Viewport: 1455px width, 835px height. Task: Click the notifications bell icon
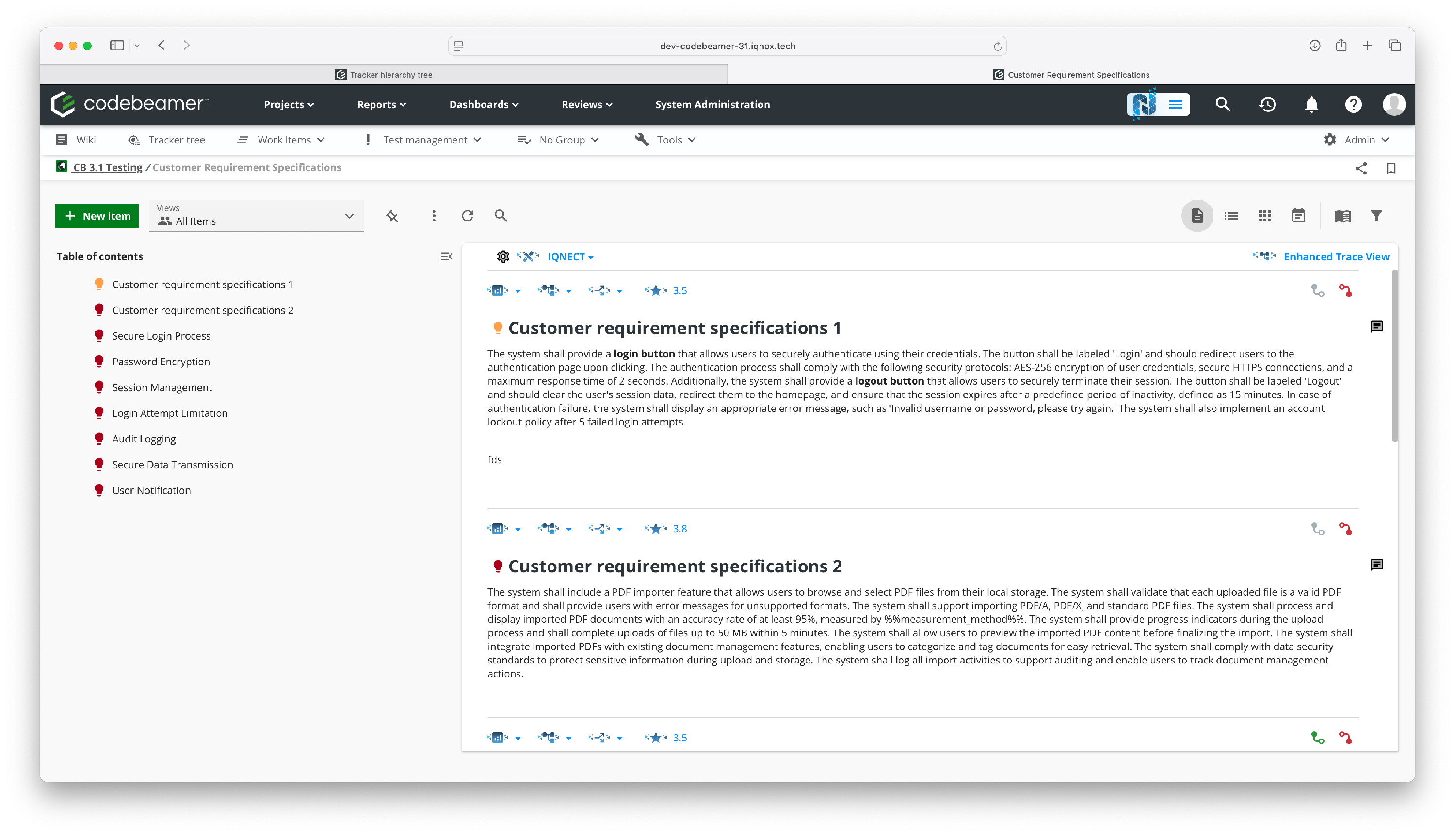(x=1311, y=104)
